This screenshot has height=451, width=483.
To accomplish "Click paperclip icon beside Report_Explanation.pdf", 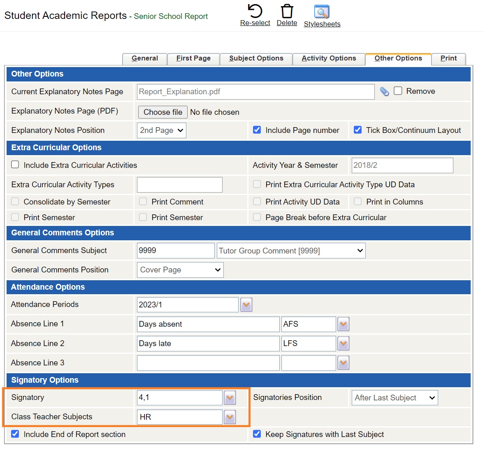I will click(x=384, y=91).
